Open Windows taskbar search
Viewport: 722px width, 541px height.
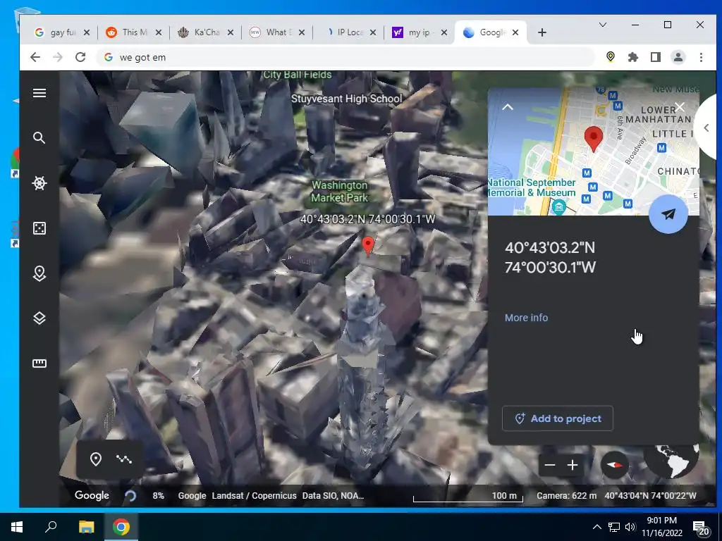(51, 527)
